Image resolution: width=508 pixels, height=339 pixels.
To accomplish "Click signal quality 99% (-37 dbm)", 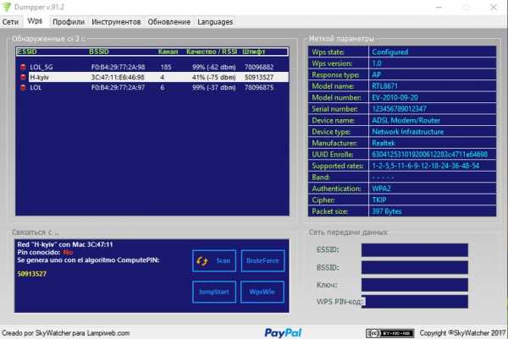I will 214,88.
